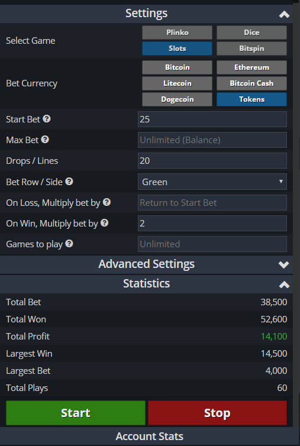Click the green Start button
The width and height of the screenshot is (300, 446).
(76, 413)
